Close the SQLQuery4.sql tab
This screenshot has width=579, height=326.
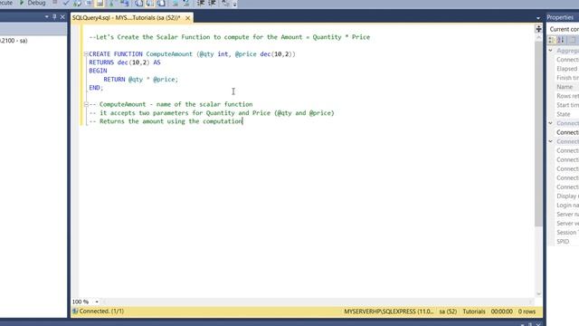coord(187,18)
